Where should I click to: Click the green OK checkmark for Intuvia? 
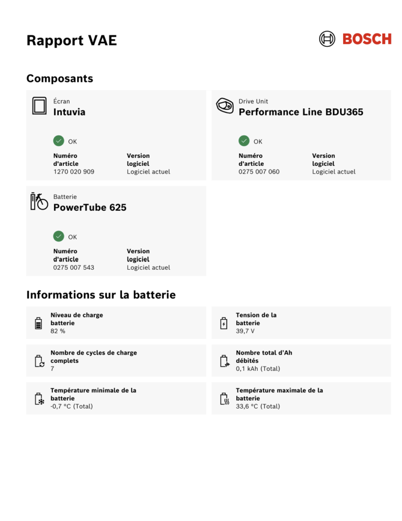click(x=58, y=141)
